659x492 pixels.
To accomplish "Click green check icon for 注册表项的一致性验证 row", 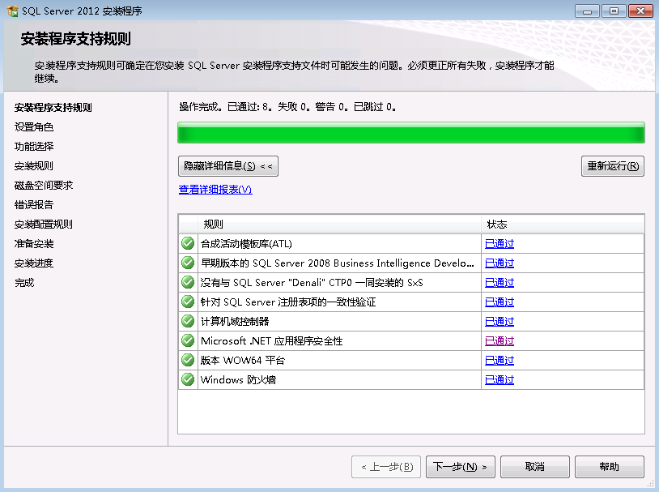I will tap(188, 302).
